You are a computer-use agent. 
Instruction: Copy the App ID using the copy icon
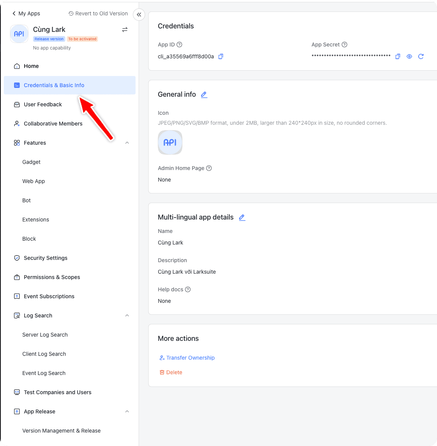coord(221,56)
